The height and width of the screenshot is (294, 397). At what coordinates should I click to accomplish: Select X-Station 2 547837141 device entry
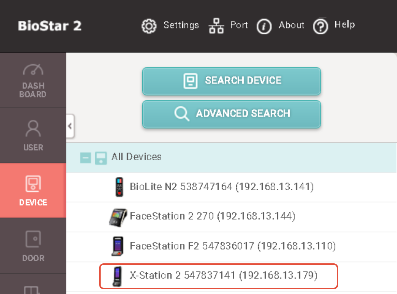(223, 276)
